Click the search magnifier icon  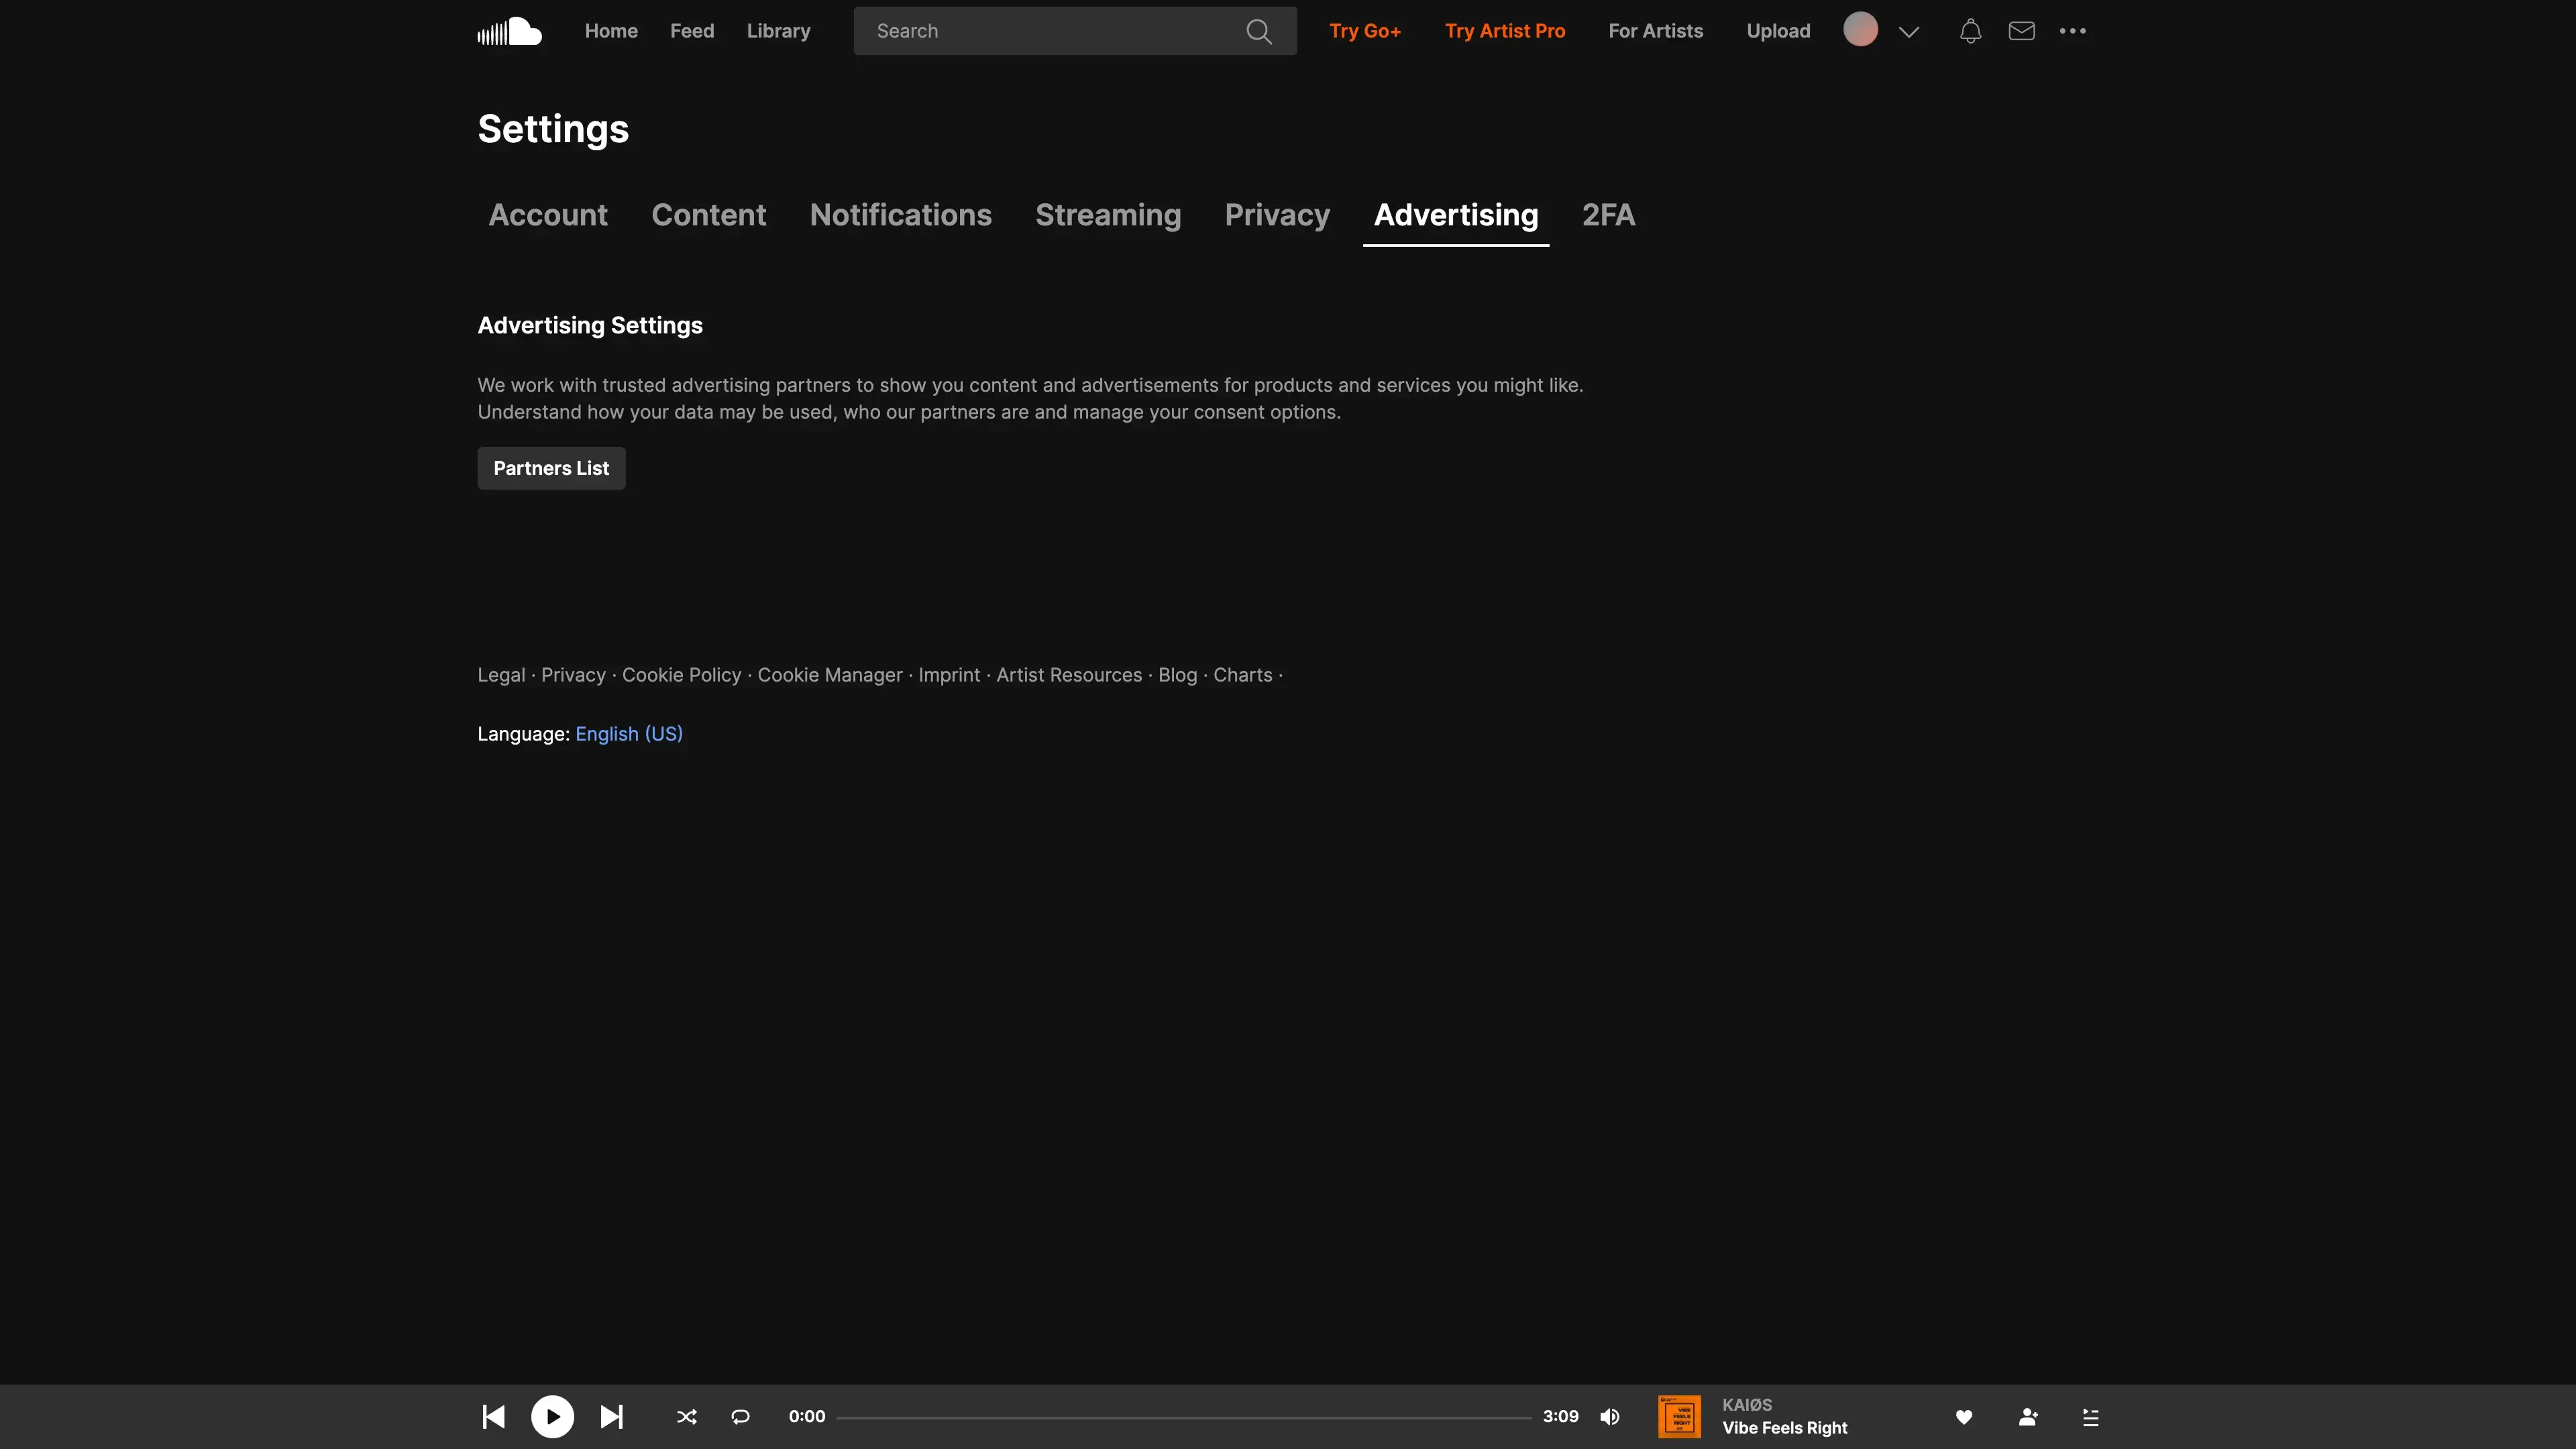(1259, 32)
